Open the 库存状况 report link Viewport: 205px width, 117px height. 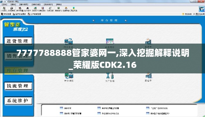pos(65,108)
